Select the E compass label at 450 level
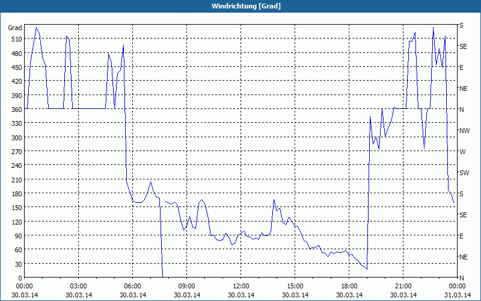This screenshot has height=301, width=481. click(x=461, y=67)
